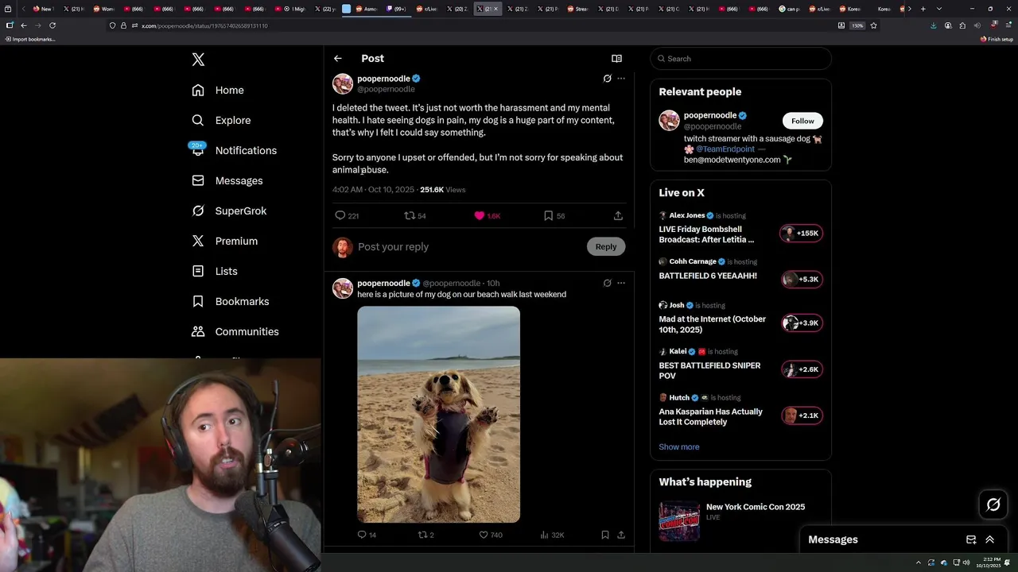This screenshot has width=1018, height=572.
Task: Open Messages in the sidebar
Action: [x=227, y=180]
